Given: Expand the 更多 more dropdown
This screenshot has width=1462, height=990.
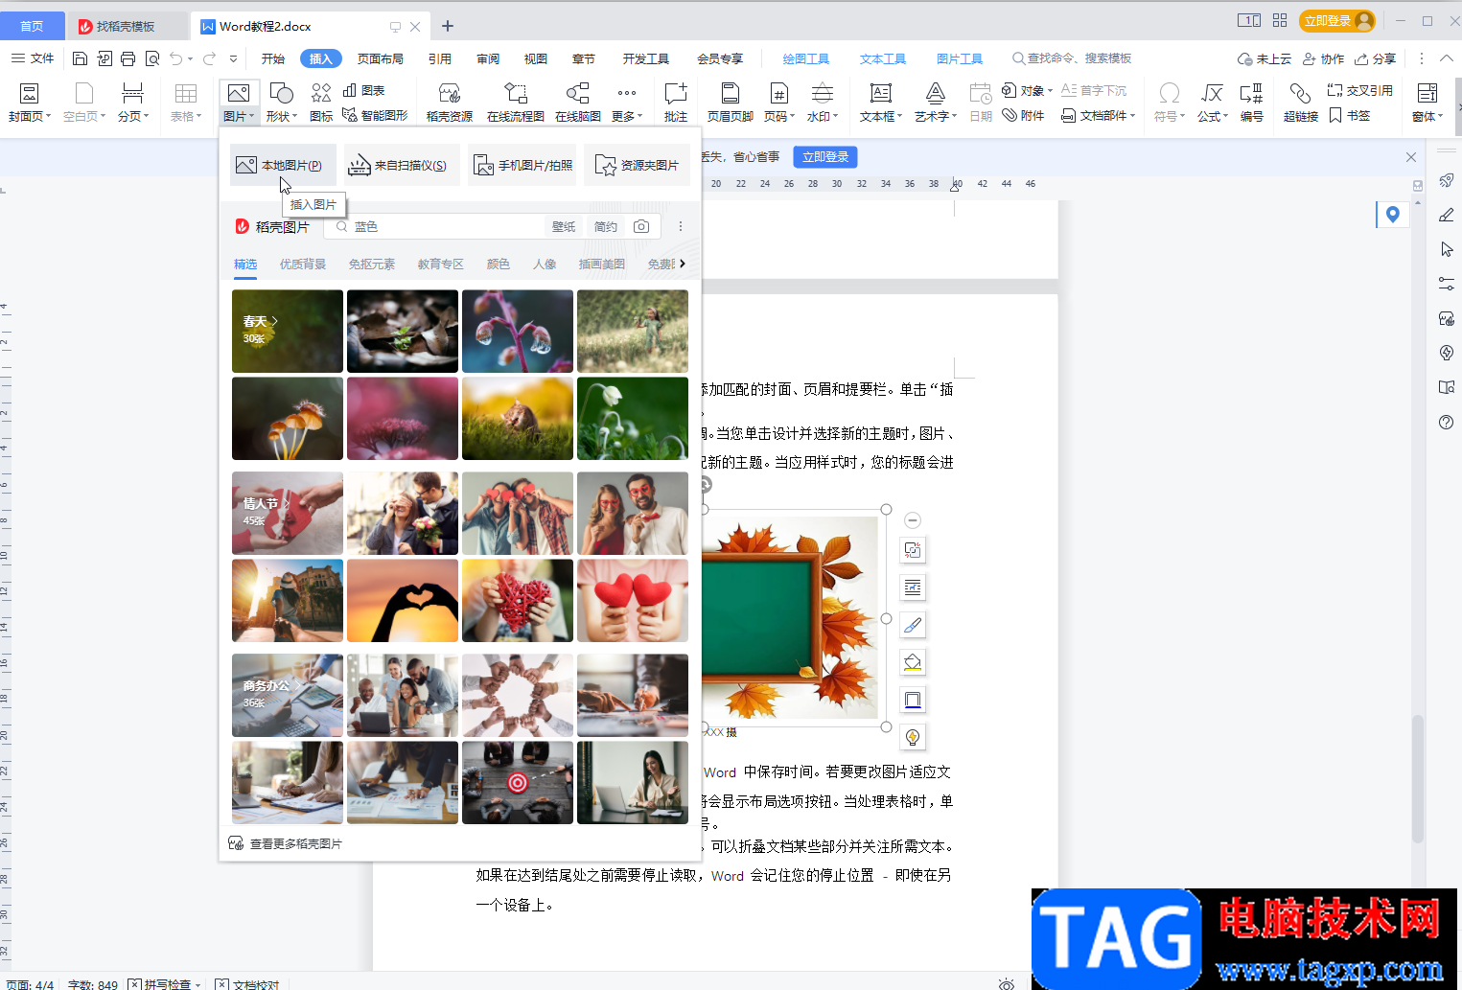Looking at the screenshot, I should (627, 116).
